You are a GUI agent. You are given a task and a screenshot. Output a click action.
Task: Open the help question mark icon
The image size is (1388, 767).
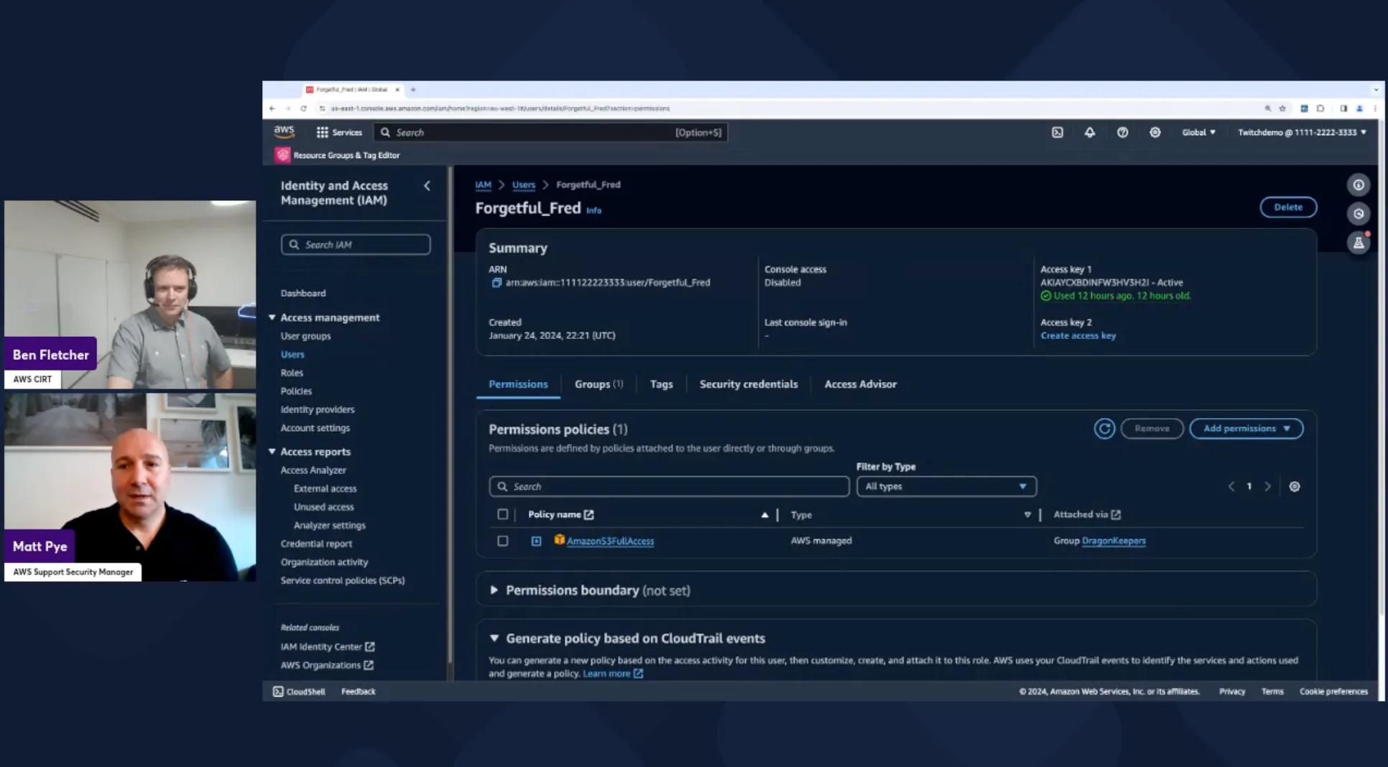tap(1122, 132)
